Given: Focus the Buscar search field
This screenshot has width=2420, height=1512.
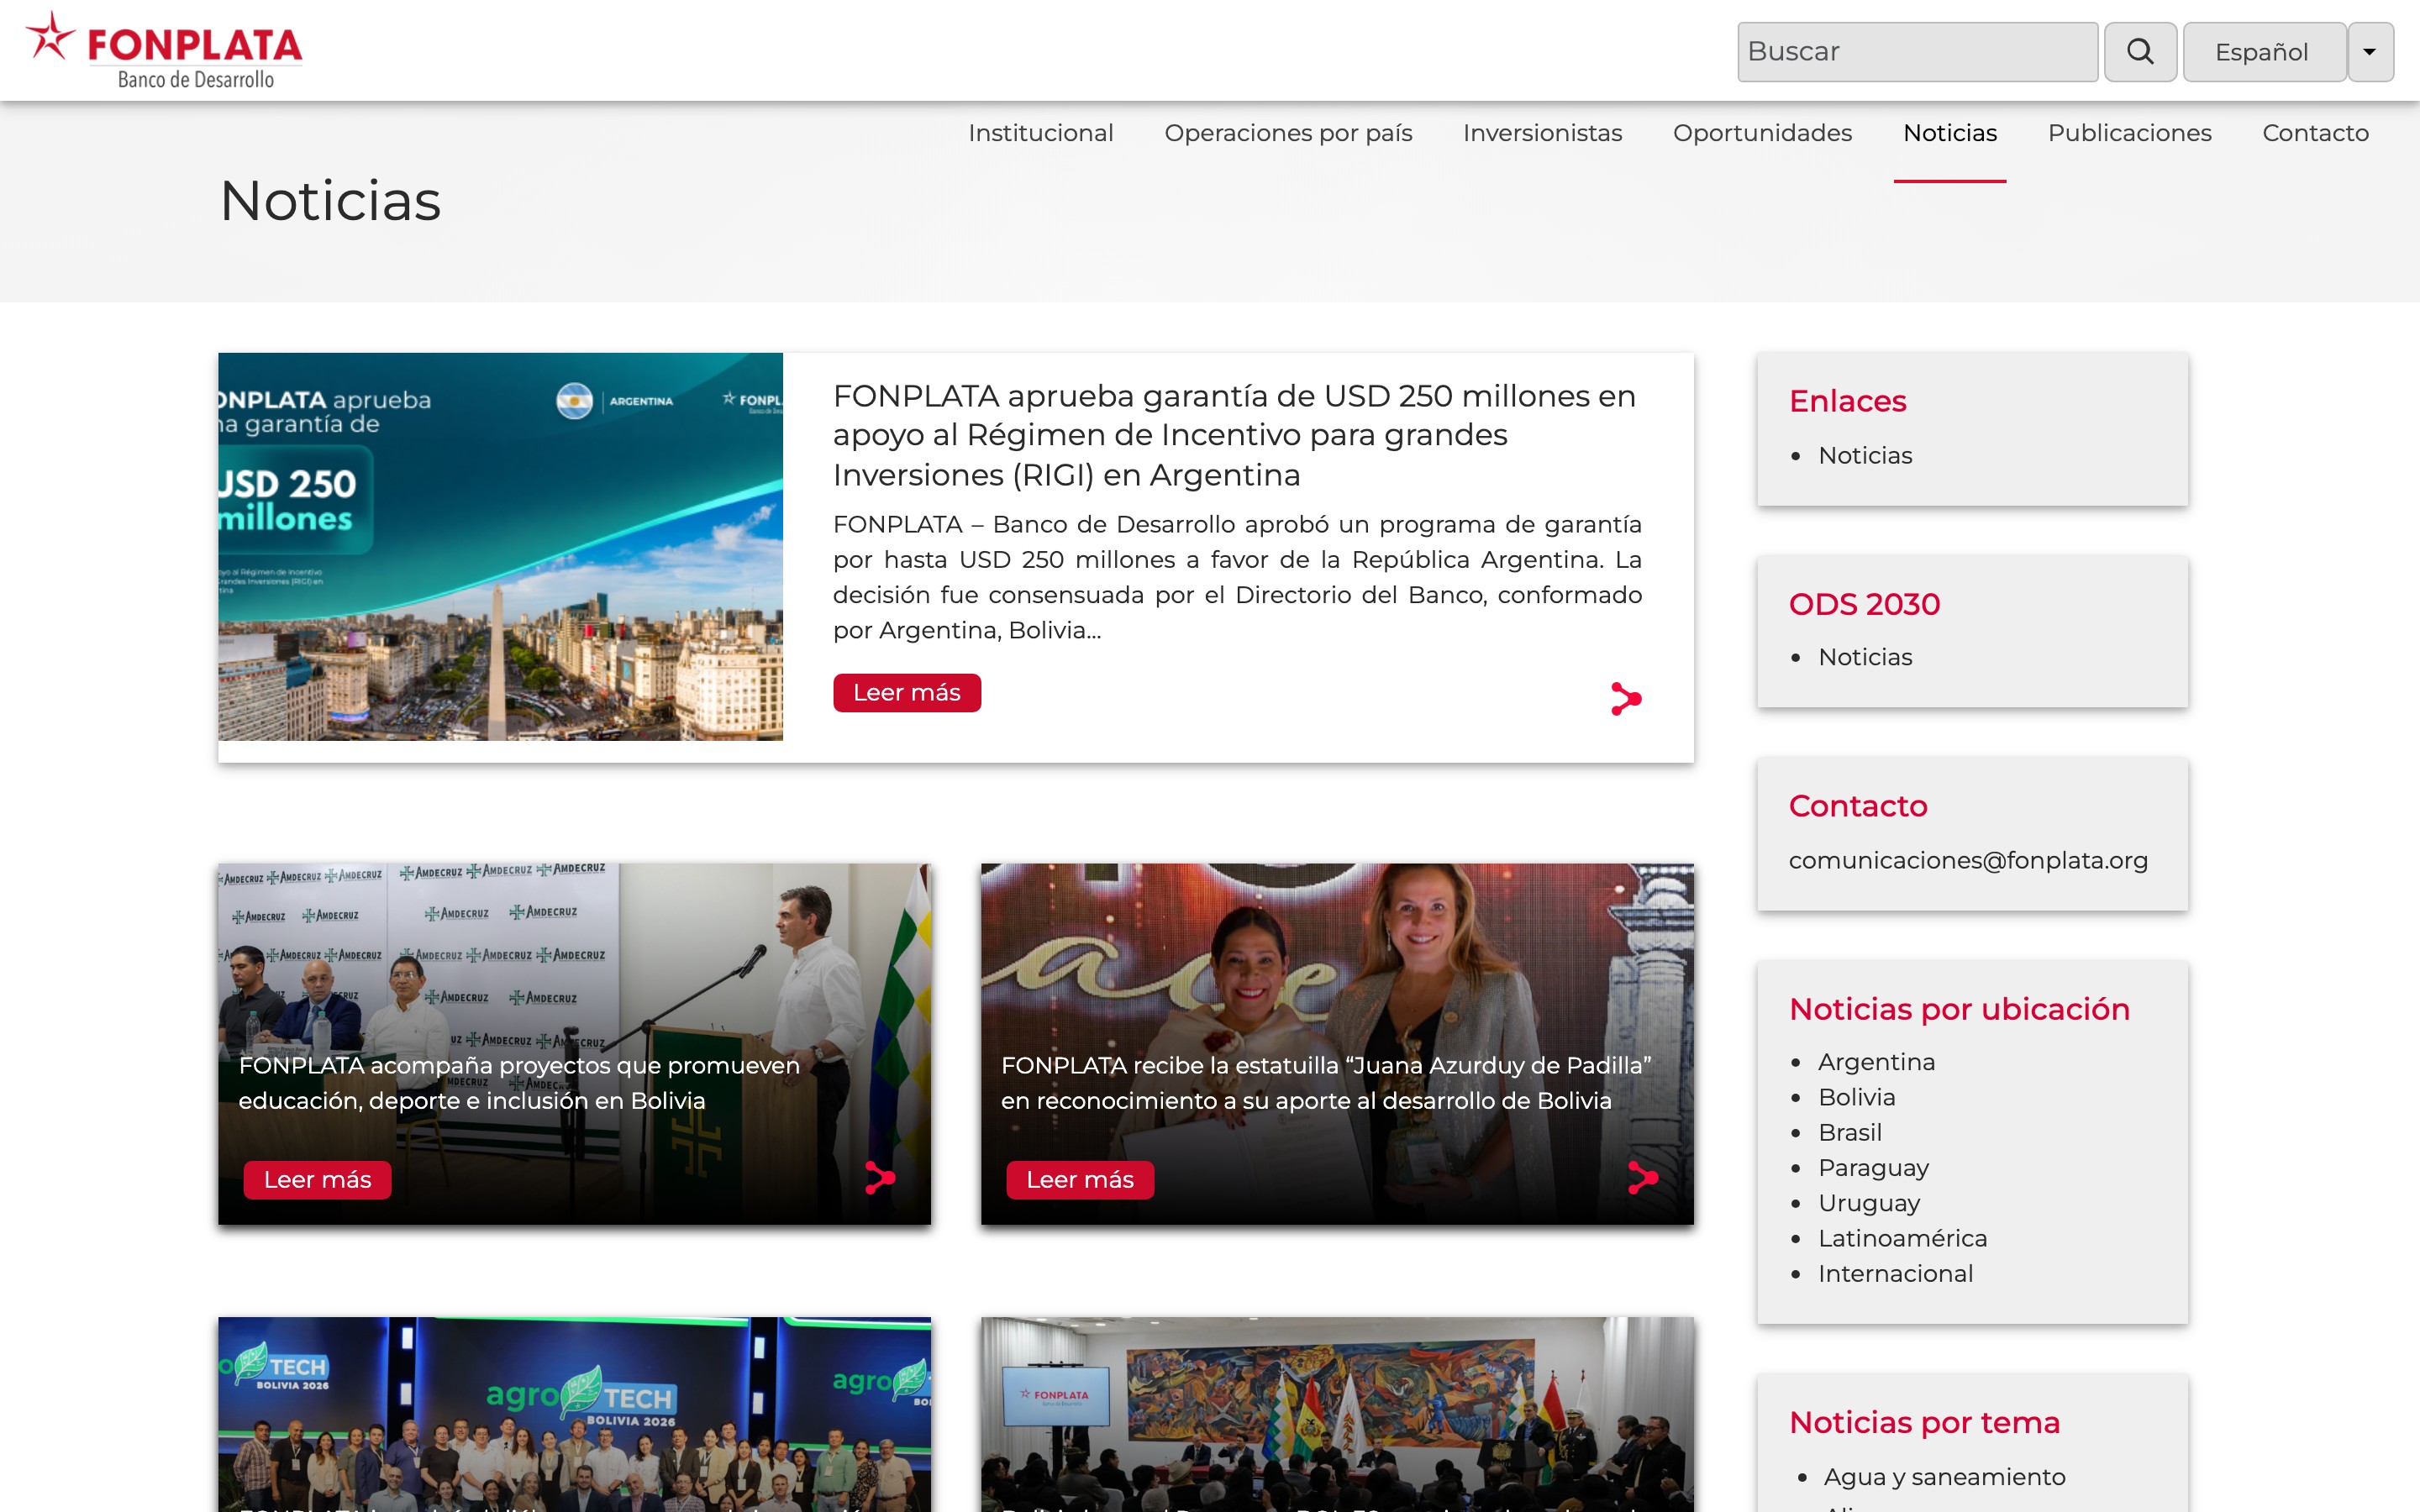Looking at the screenshot, I should point(1917,52).
